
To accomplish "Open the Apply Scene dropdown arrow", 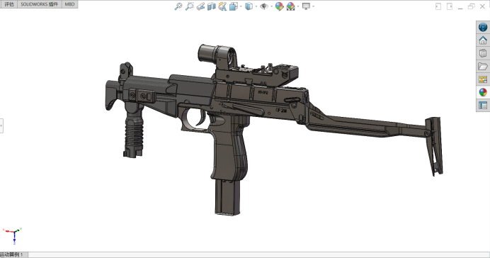I will 298,6.
